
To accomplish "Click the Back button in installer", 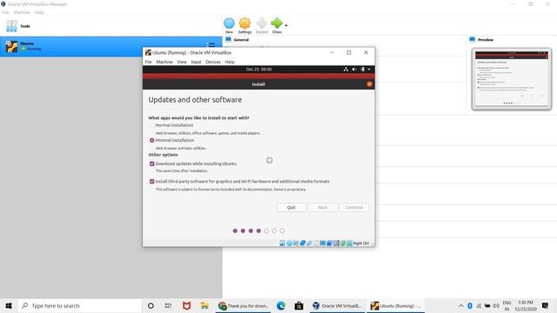I will [x=323, y=207].
